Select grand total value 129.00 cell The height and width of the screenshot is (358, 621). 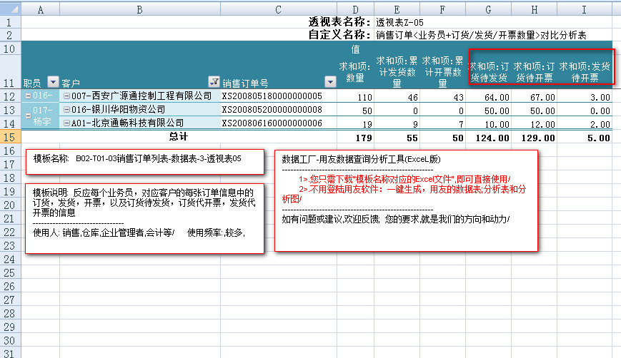[534, 136]
